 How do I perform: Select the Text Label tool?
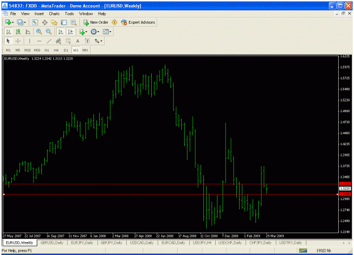click(x=87, y=41)
